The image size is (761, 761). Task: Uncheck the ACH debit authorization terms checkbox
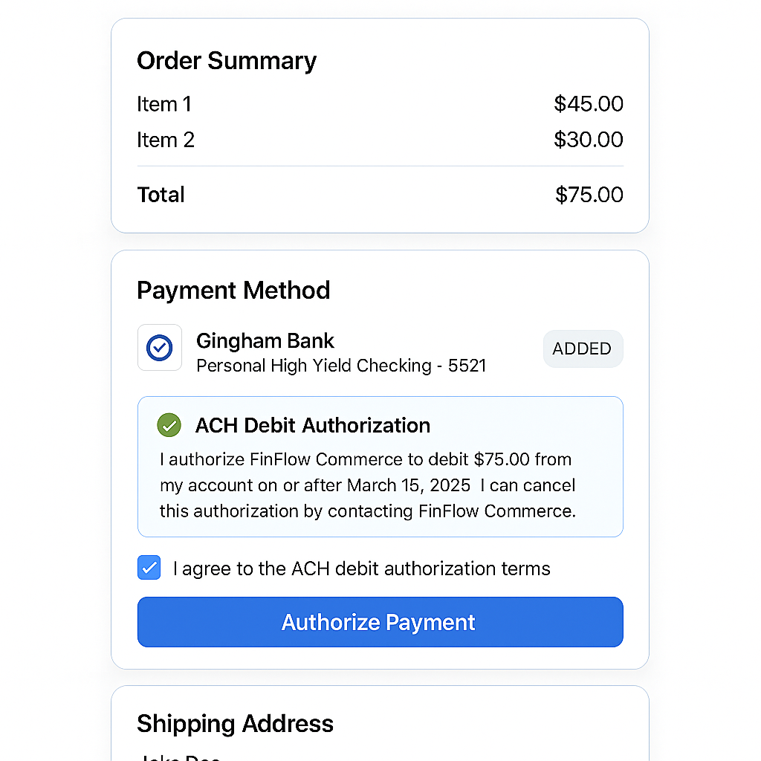[149, 567]
